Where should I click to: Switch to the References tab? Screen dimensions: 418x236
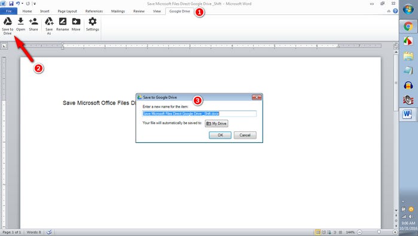point(94,11)
